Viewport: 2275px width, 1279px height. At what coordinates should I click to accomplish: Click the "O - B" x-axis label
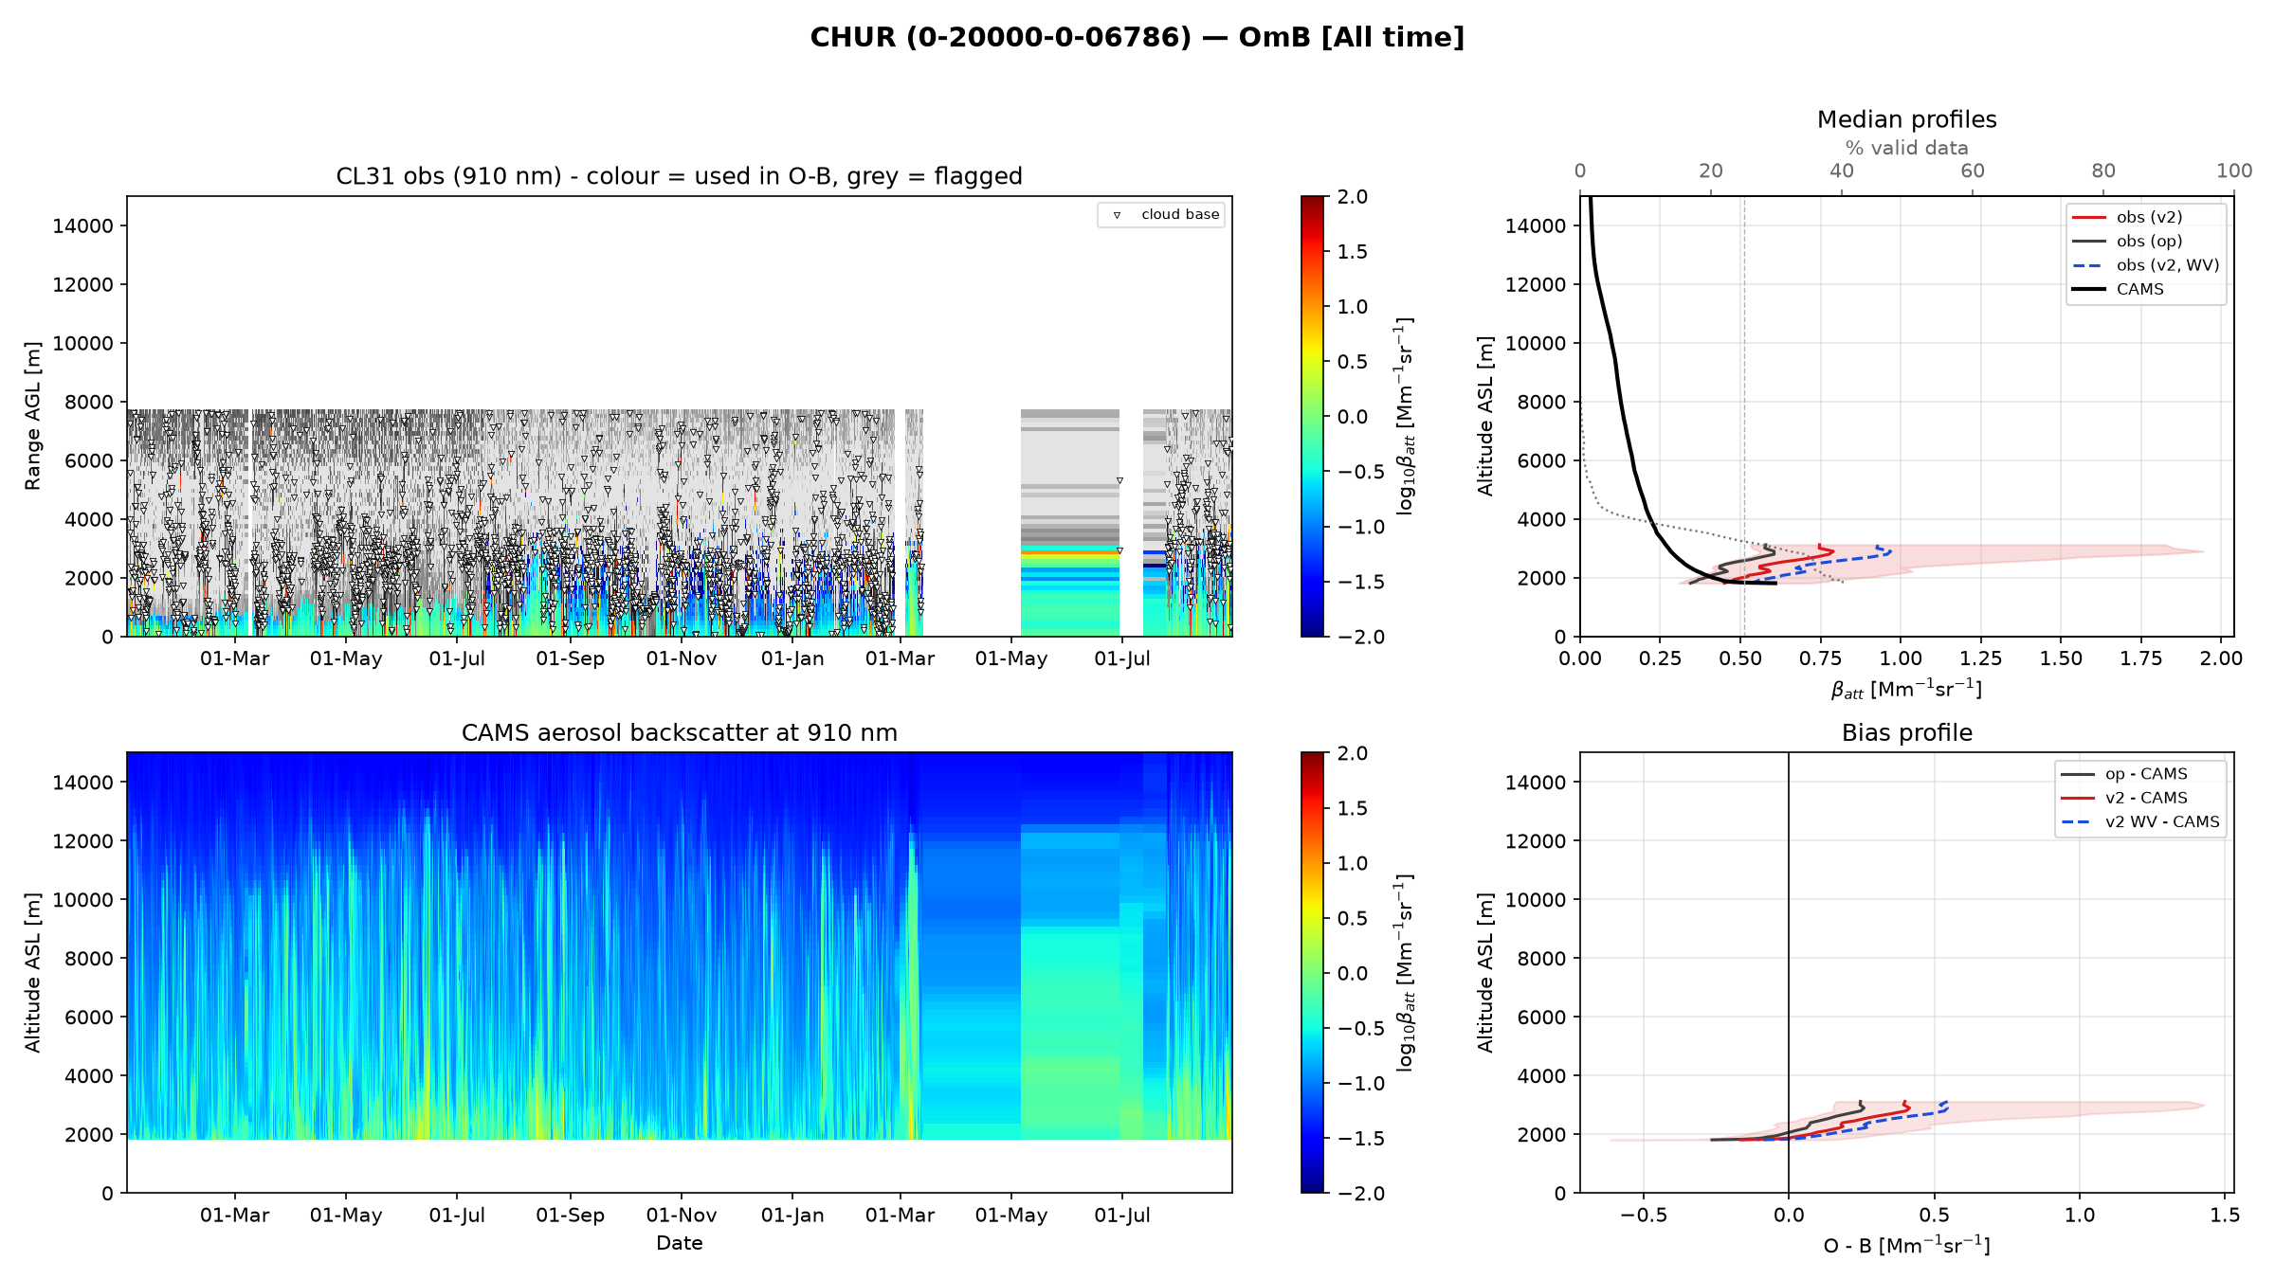(1906, 1245)
